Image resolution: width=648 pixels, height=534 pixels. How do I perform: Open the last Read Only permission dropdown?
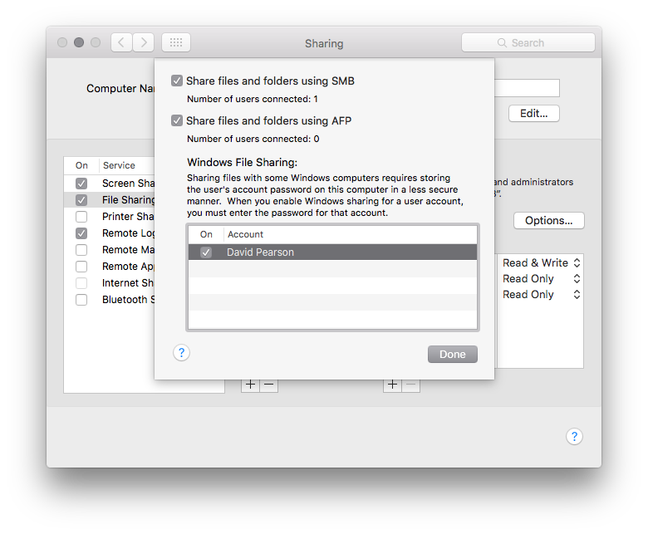click(x=541, y=294)
